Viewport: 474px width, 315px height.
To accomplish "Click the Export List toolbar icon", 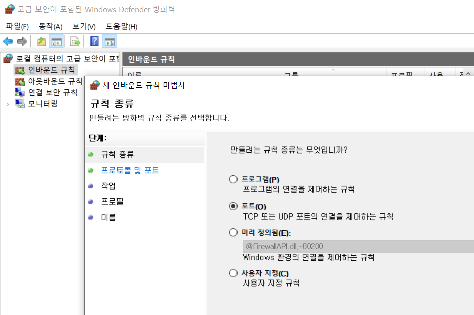I will coord(75,41).
